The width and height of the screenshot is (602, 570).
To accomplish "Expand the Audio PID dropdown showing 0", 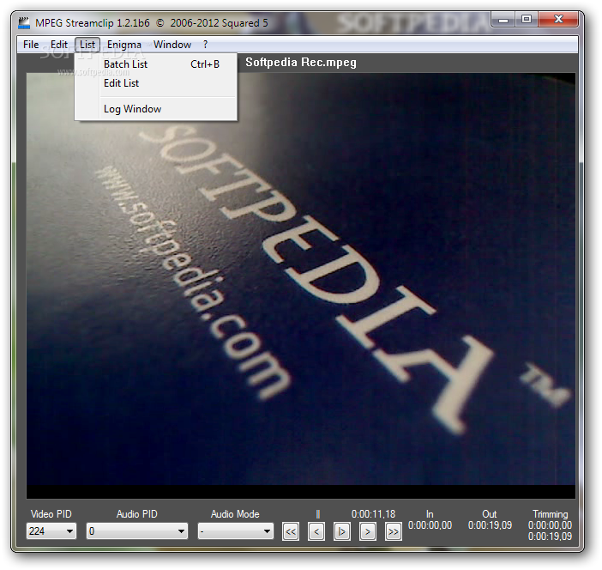I will tap(137, 531).
